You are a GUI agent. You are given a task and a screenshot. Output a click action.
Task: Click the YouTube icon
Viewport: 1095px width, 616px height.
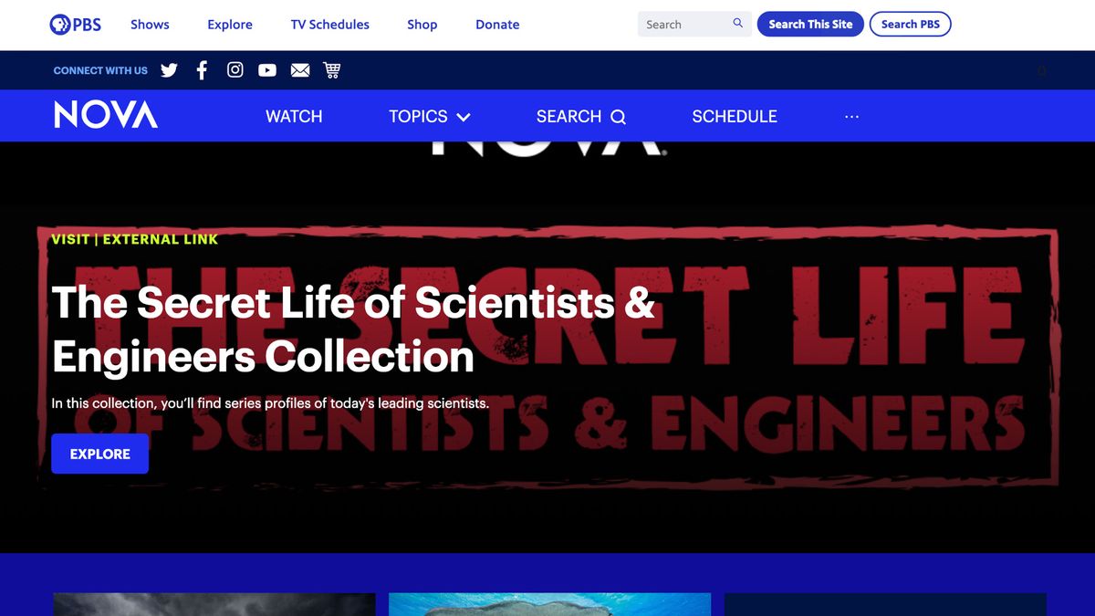pos(266,69)
